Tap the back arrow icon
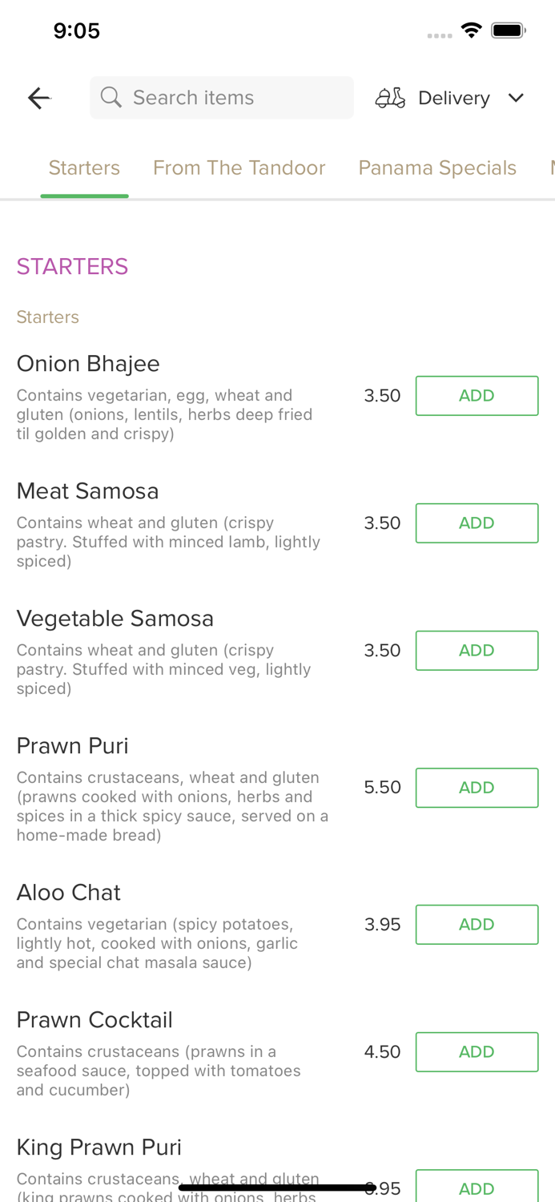555x1202 pixels. 39,98
